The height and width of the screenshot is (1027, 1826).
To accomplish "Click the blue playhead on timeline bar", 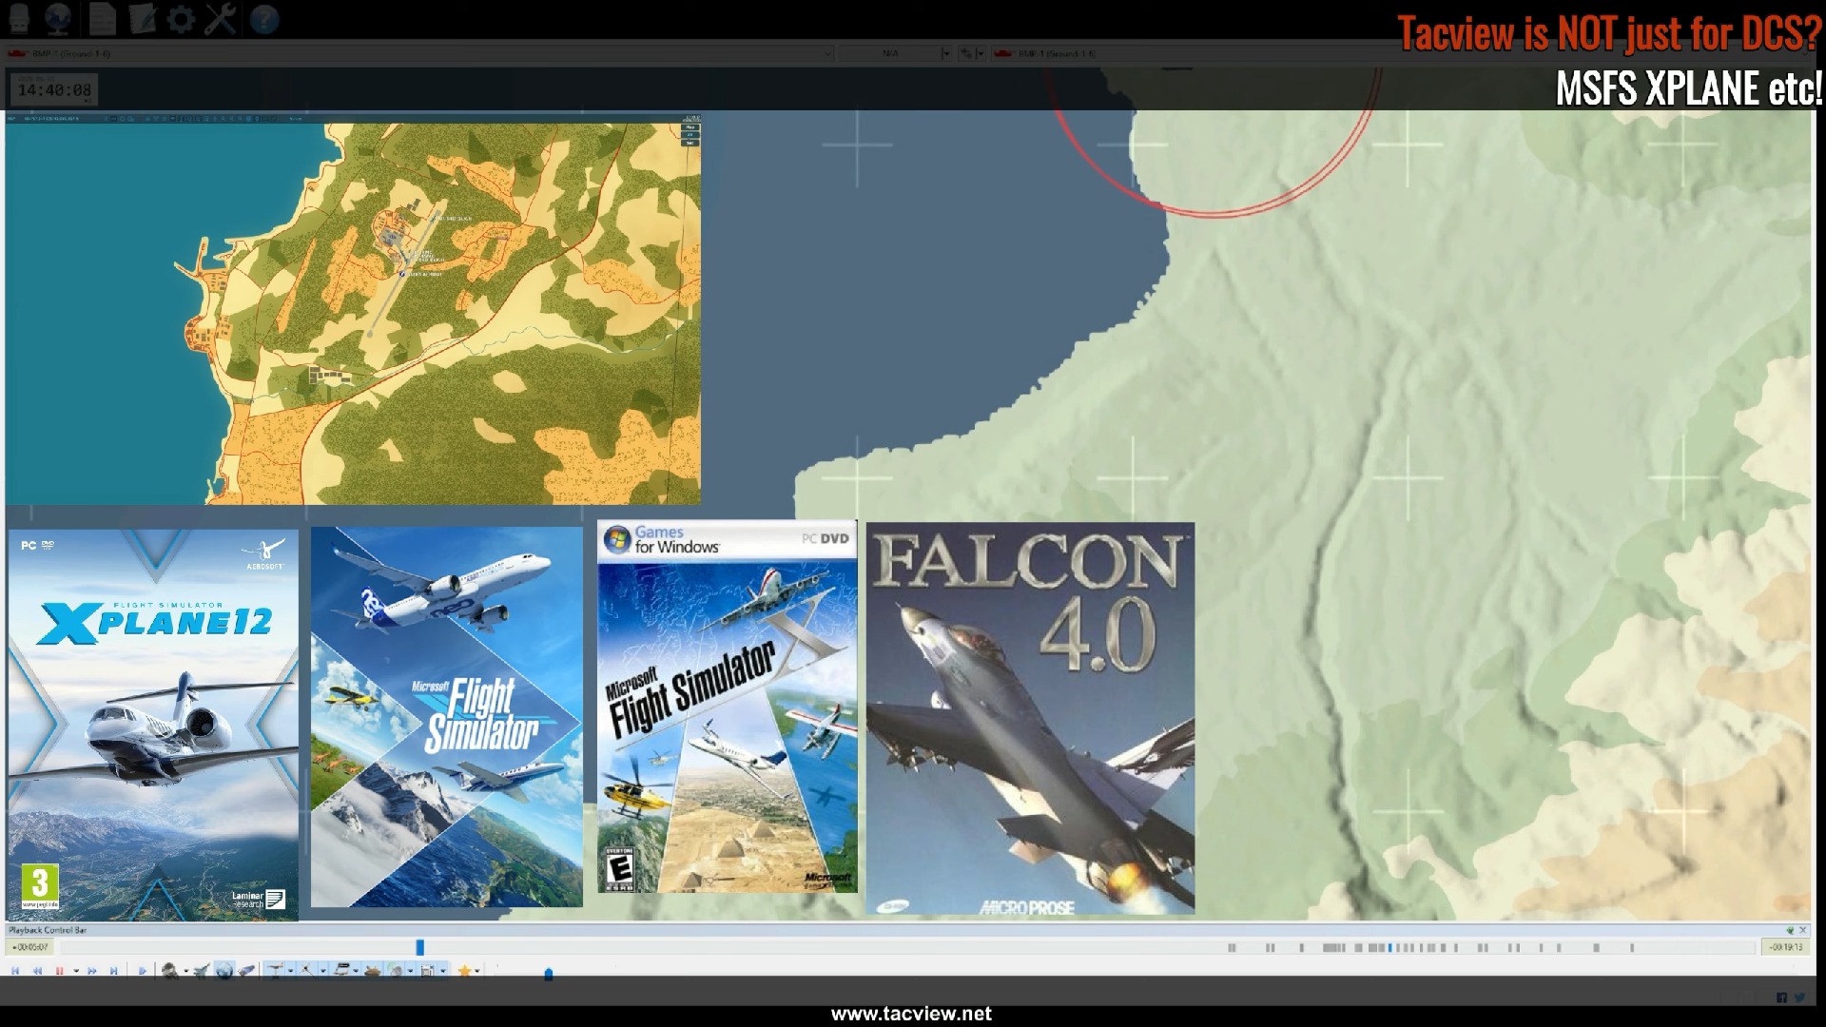I will pos(419,947).
